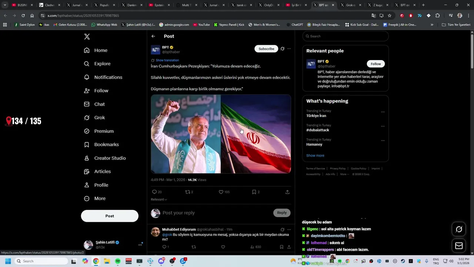Viewport: 474px width, 267px height.
Task: Open floating Grok button at bottom right
Action: coord(459,229)
